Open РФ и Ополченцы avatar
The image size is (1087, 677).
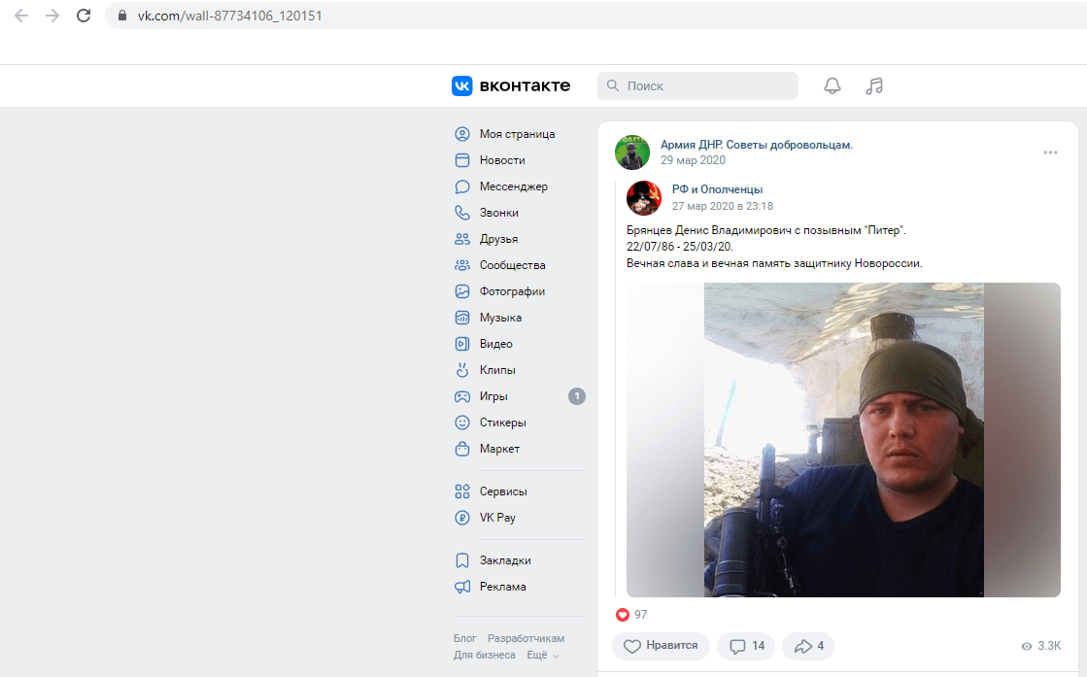(644, 198)
